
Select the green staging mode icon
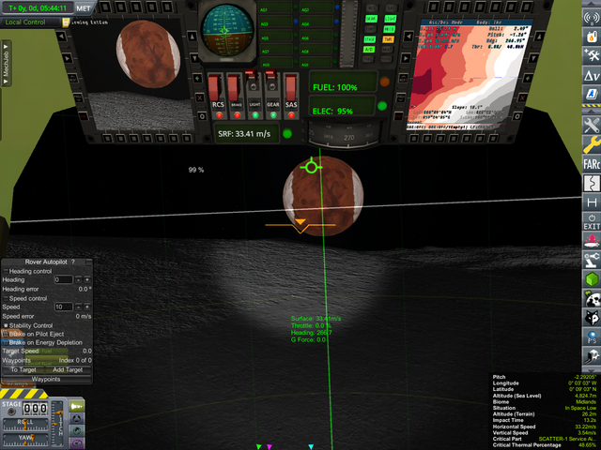[x=77, y=406]
